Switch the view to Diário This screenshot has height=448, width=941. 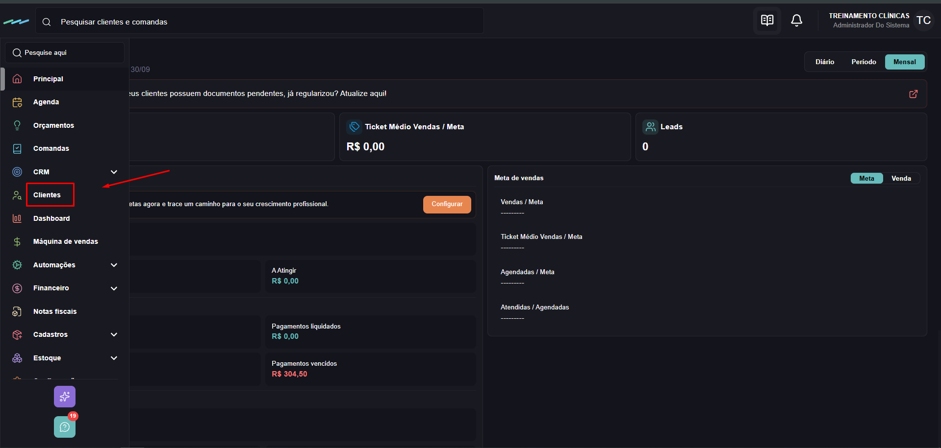click(x=824, y=62)
